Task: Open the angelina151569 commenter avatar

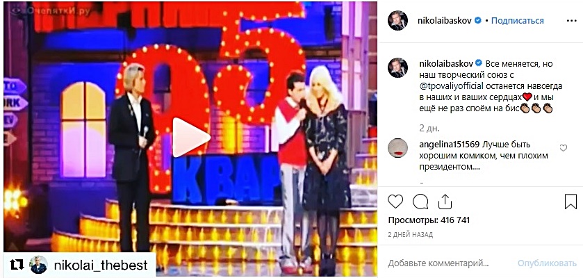Action: click(x=398, y=148)
